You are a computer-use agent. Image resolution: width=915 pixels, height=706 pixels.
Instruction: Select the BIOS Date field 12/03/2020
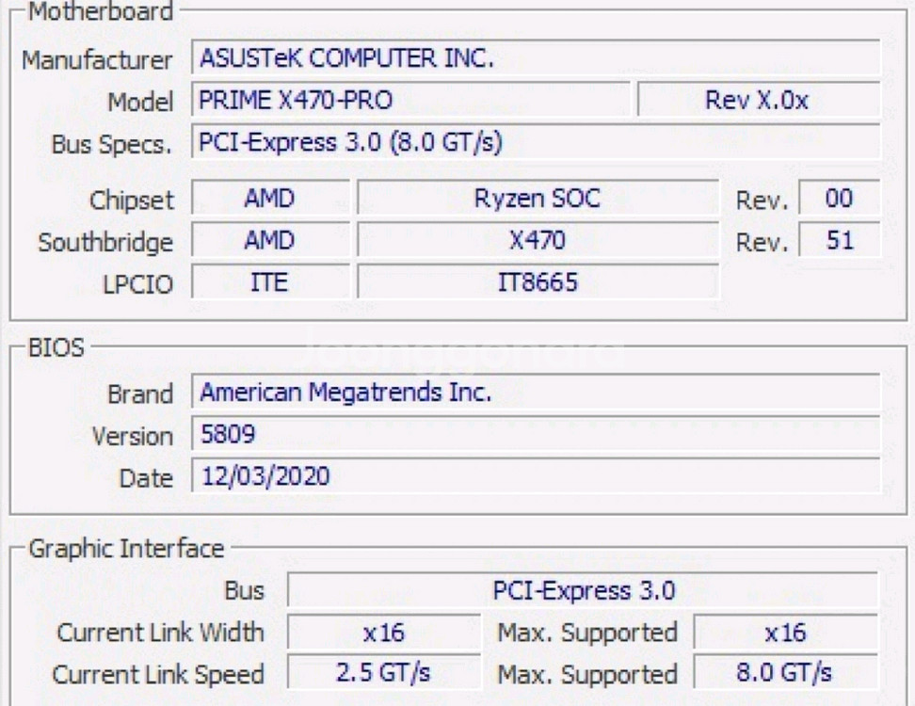pos(535,477)
